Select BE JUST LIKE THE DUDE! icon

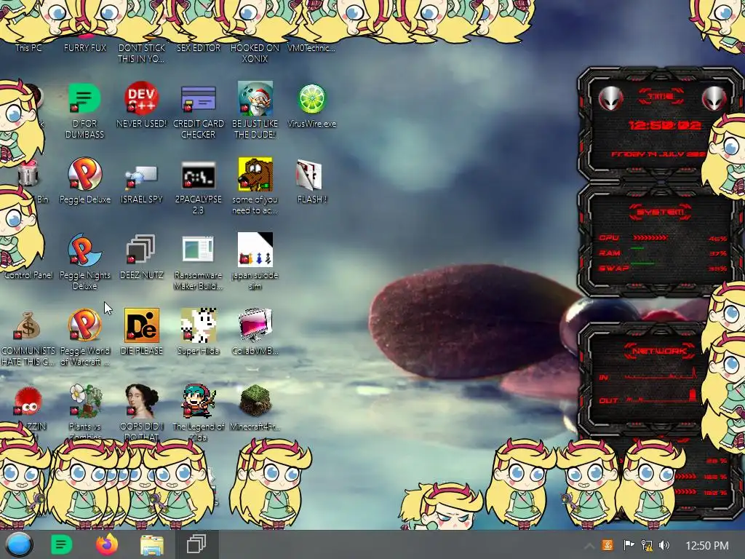(x=255, y=98)
